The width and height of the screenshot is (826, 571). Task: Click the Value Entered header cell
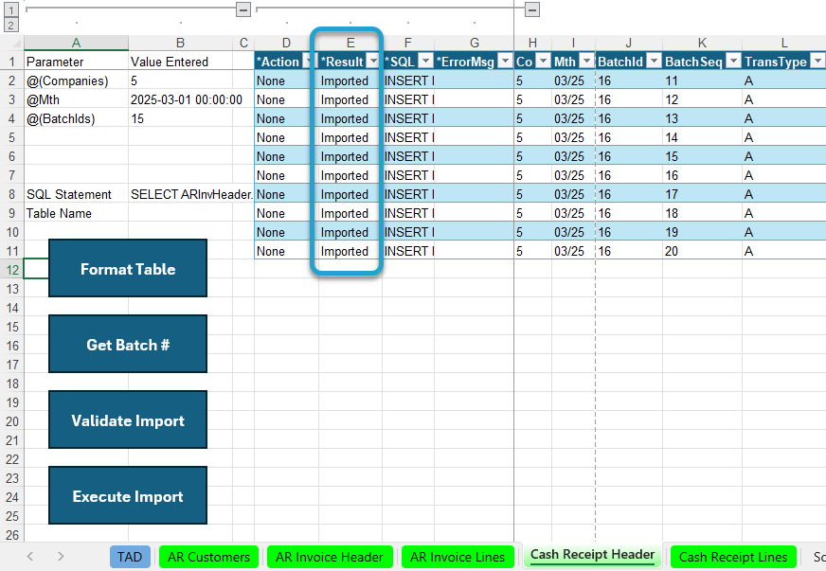tap(180, 62)
